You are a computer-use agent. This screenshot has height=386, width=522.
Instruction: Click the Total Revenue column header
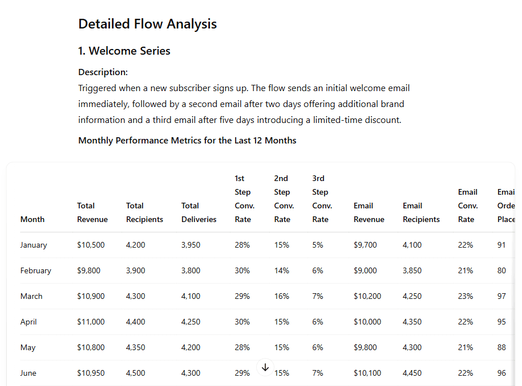click(x=92, y=212)
